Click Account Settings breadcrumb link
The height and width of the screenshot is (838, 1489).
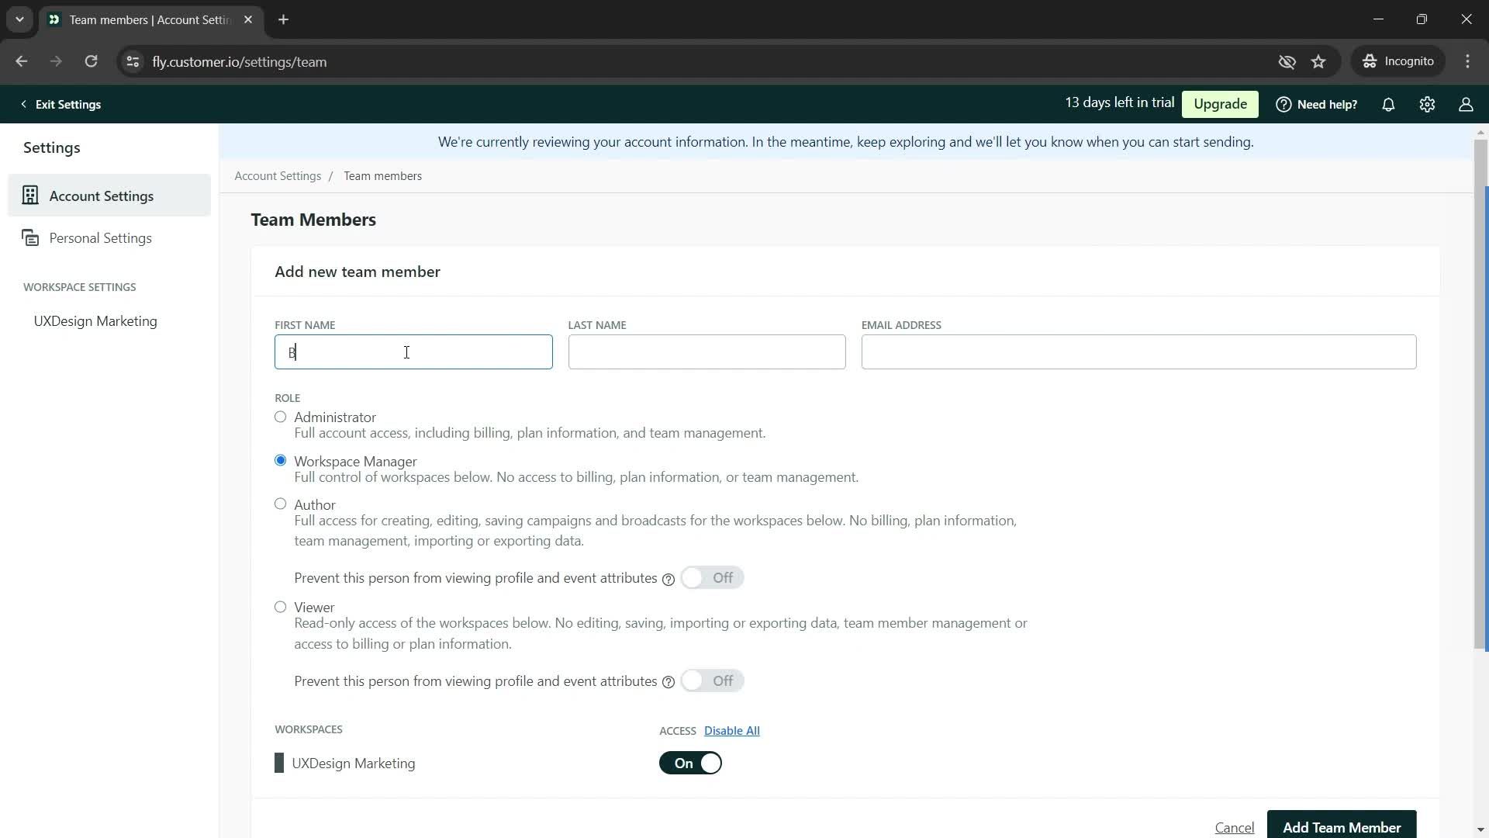click(x=278, y=176)
